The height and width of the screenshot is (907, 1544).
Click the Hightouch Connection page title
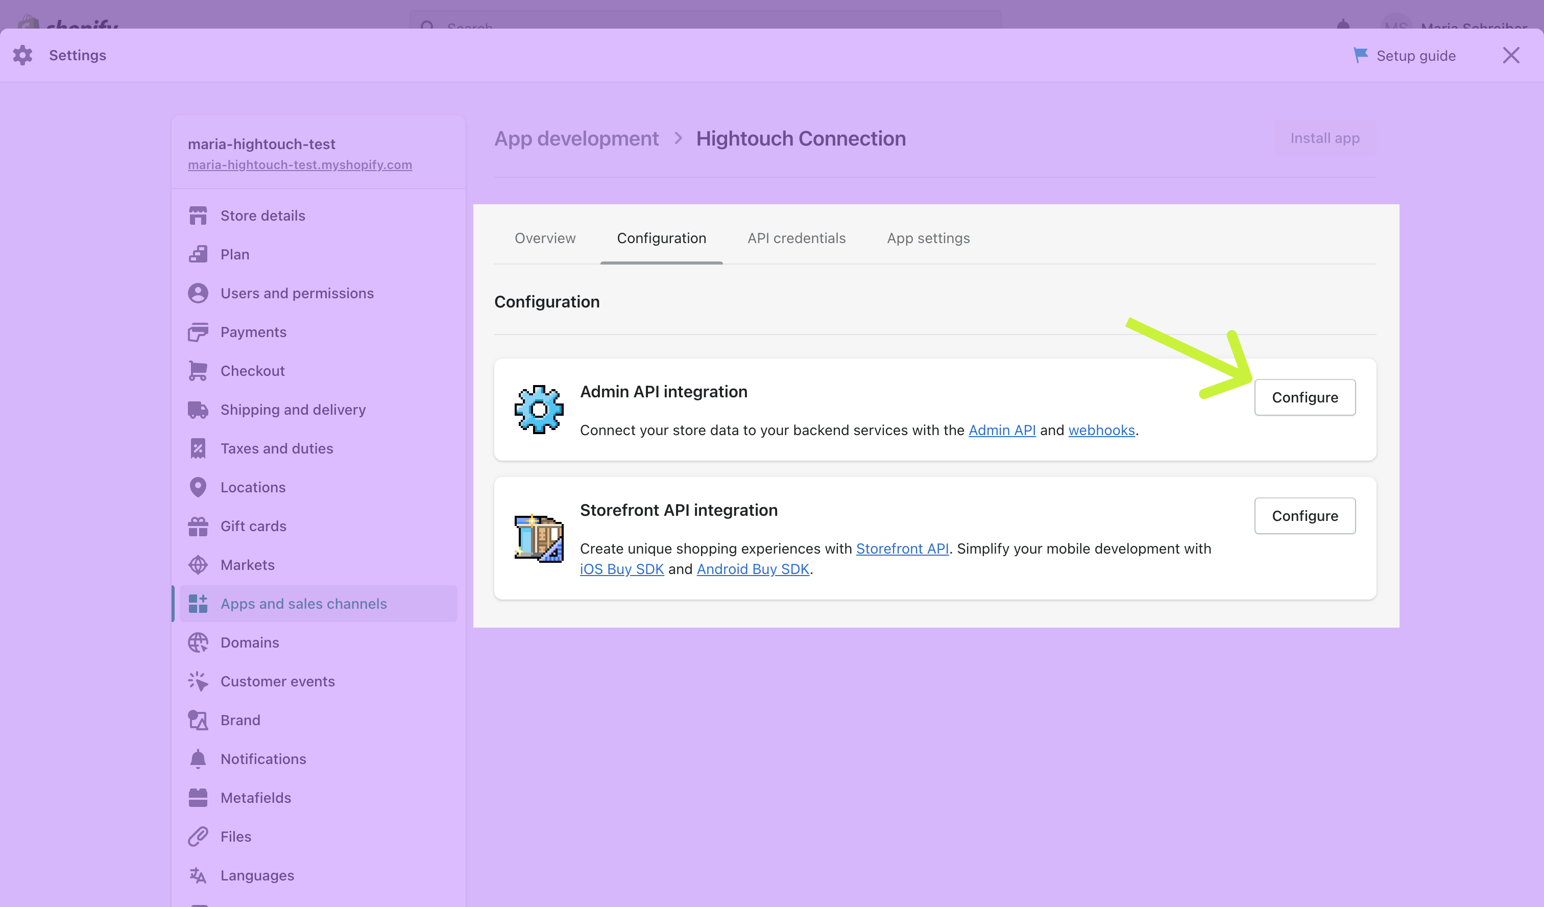pyautogui.click(x=800, y=138)
